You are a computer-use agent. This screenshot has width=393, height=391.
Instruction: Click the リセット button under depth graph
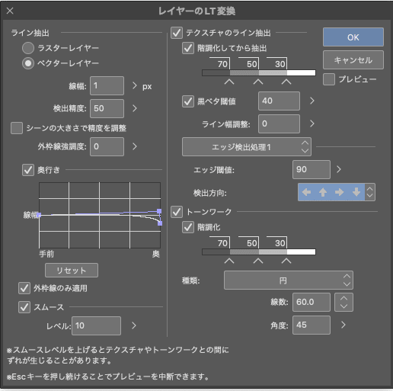[72, 271]
